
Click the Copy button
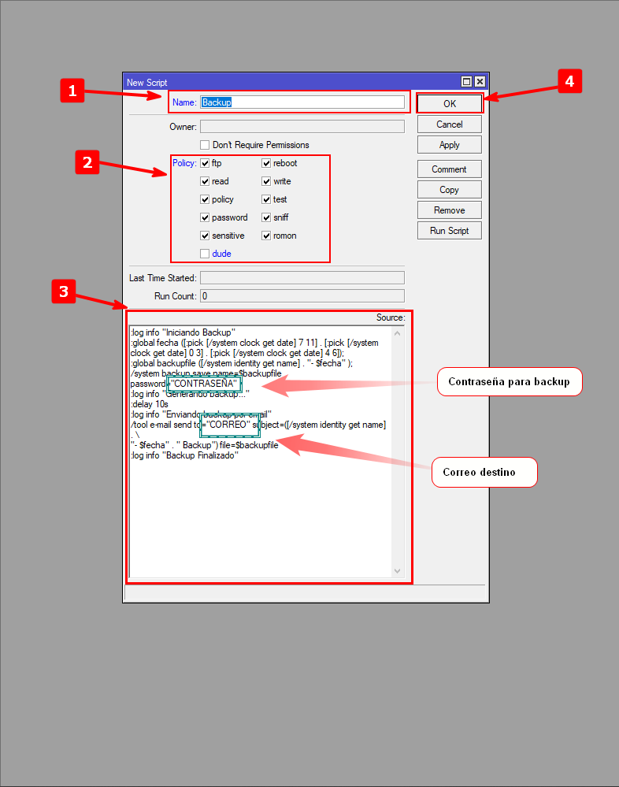click(x=449, y=190)
